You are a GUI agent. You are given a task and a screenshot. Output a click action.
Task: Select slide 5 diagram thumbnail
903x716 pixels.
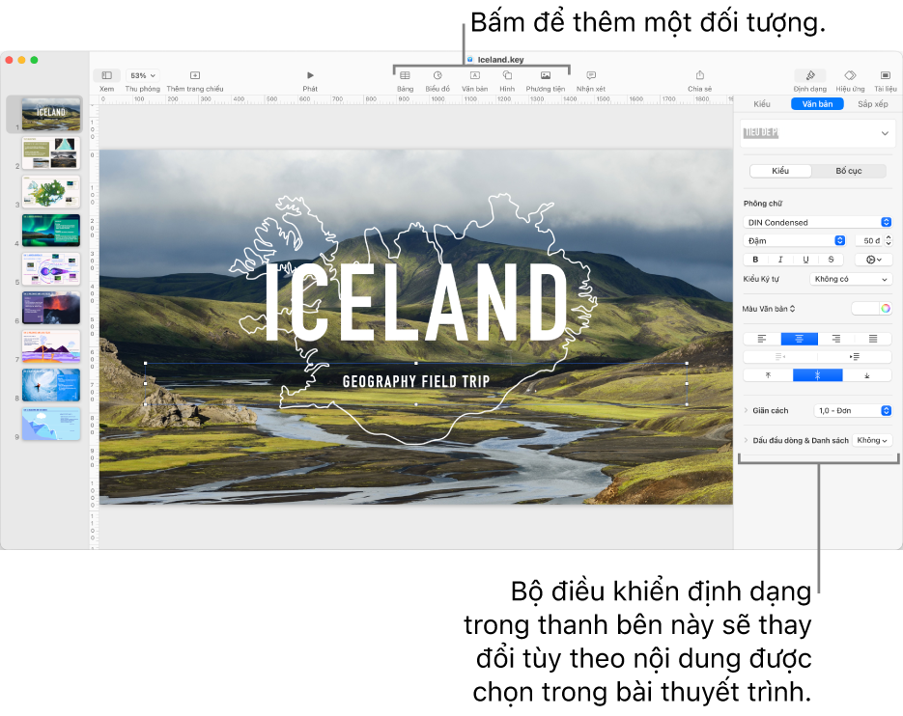[51, 269]
